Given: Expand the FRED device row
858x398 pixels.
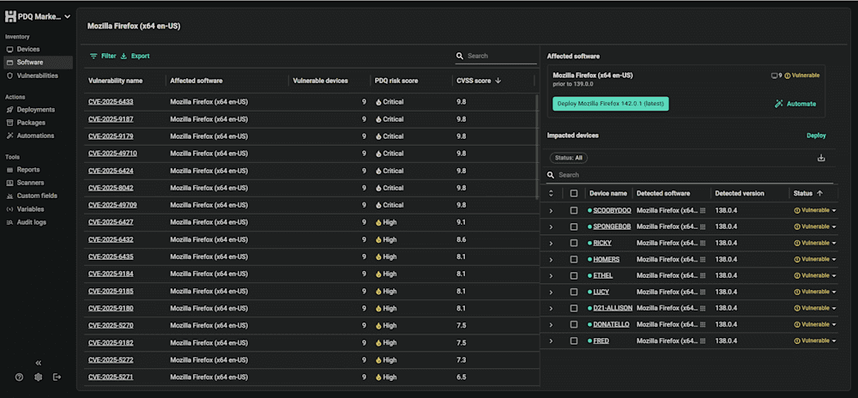Looking at the screenshot, I should [x=551, y=341].
